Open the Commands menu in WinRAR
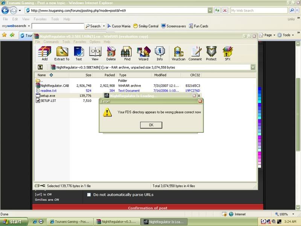Image resolution: width=301 pixels, height=226 pixels. click(x=51, y=42)
